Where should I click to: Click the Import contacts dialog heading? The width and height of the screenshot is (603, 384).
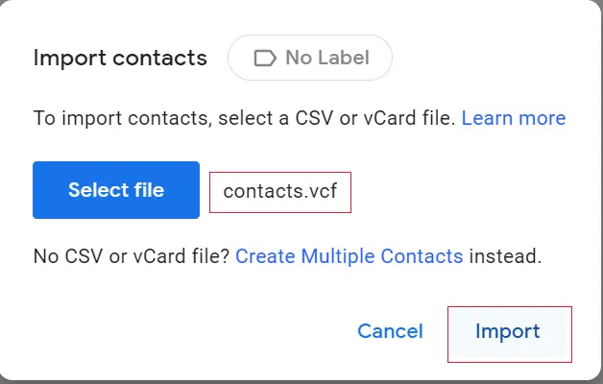click(120, 58)
